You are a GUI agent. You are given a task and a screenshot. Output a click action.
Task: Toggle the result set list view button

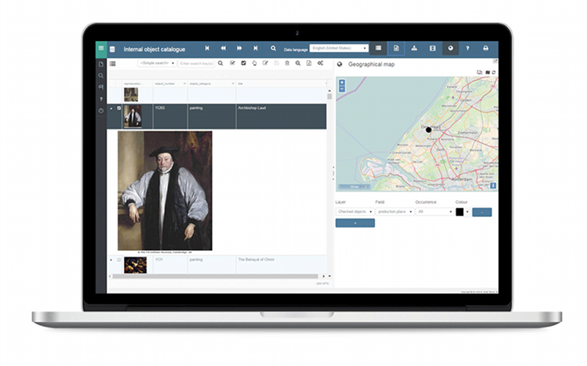(x=379, y=48)
